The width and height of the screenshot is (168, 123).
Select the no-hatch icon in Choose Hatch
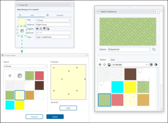pyautogui.click(x=20, y=76)
